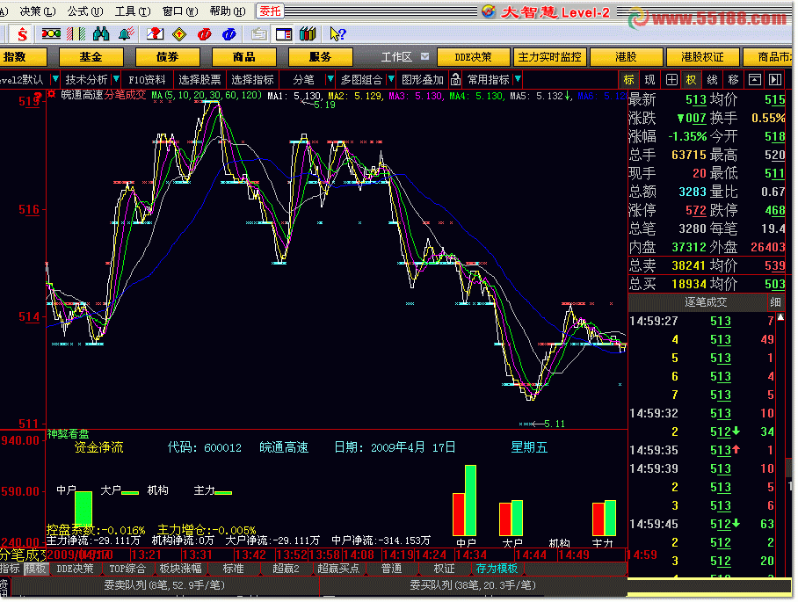The image size is (798, 602).
Task: Click the 商品 yellow button
Action: (243, 57)
